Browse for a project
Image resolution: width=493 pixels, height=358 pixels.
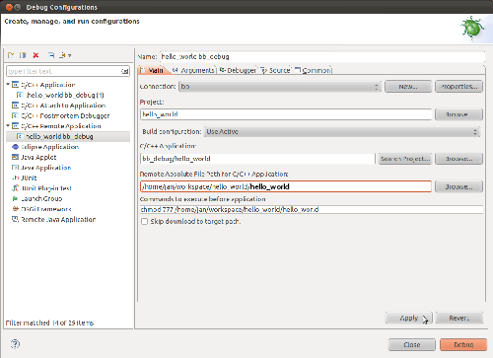tap(458, 114)
